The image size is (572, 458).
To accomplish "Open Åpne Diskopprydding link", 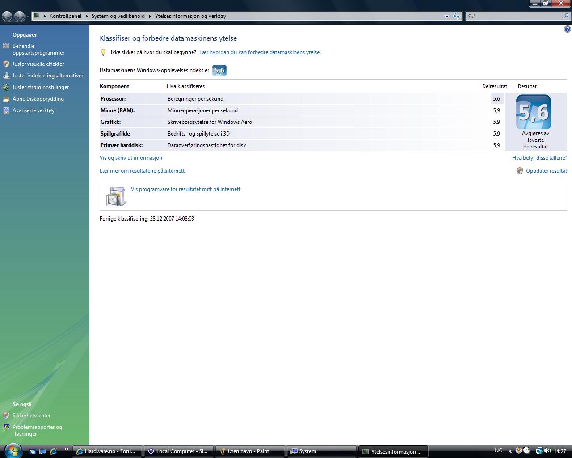I will click(x=38, y=99).
